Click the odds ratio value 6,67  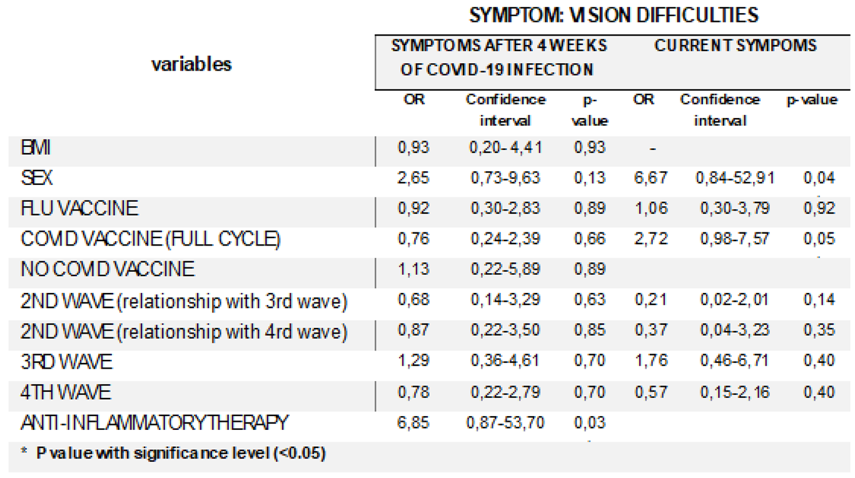click(650, 178)
